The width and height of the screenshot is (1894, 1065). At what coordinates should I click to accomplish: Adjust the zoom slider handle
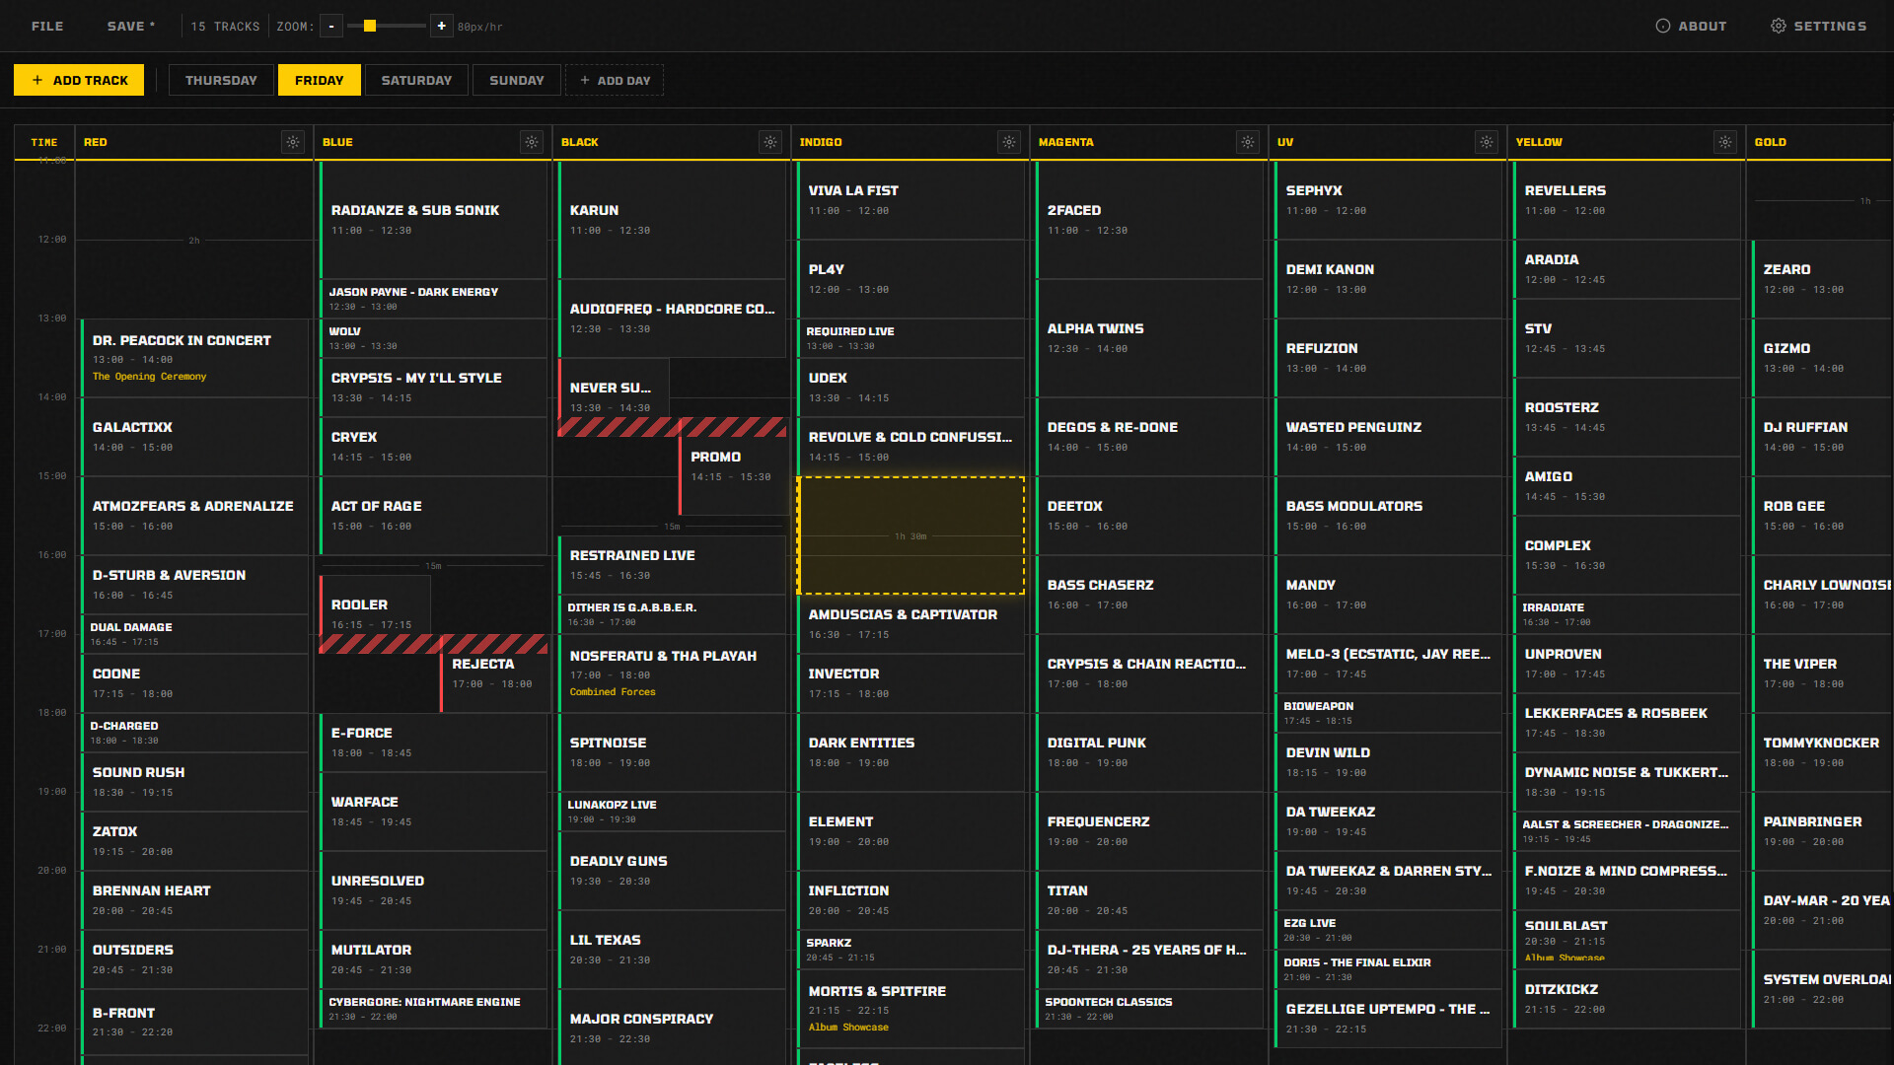[370, 27]
